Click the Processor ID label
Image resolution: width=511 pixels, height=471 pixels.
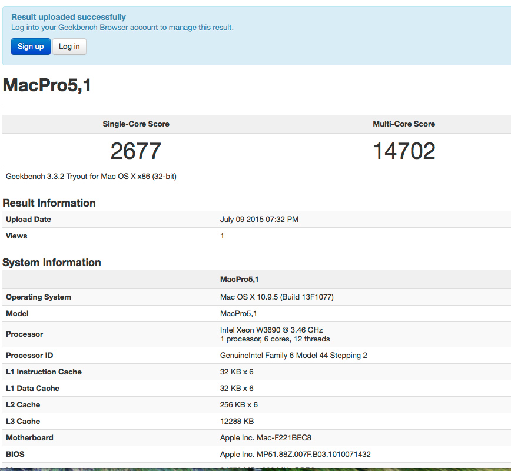click(29, 355)
